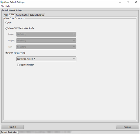Select CMYK Target Profile radio button
Viewport: 140px width, 134px height.
tap(6, 53)
